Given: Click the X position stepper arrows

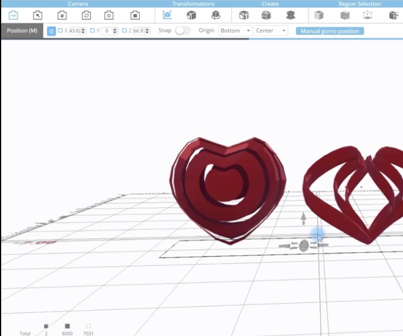Looking at the screenshot, I should [83, 31].
